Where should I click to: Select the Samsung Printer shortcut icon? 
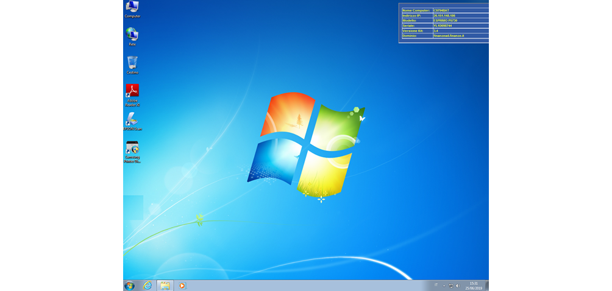[x=132, y=149]
